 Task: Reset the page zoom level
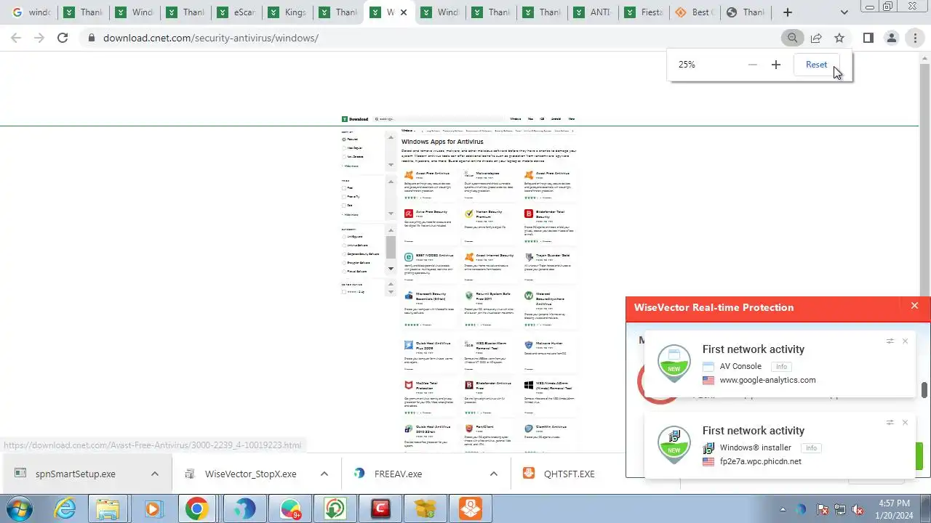816,65
